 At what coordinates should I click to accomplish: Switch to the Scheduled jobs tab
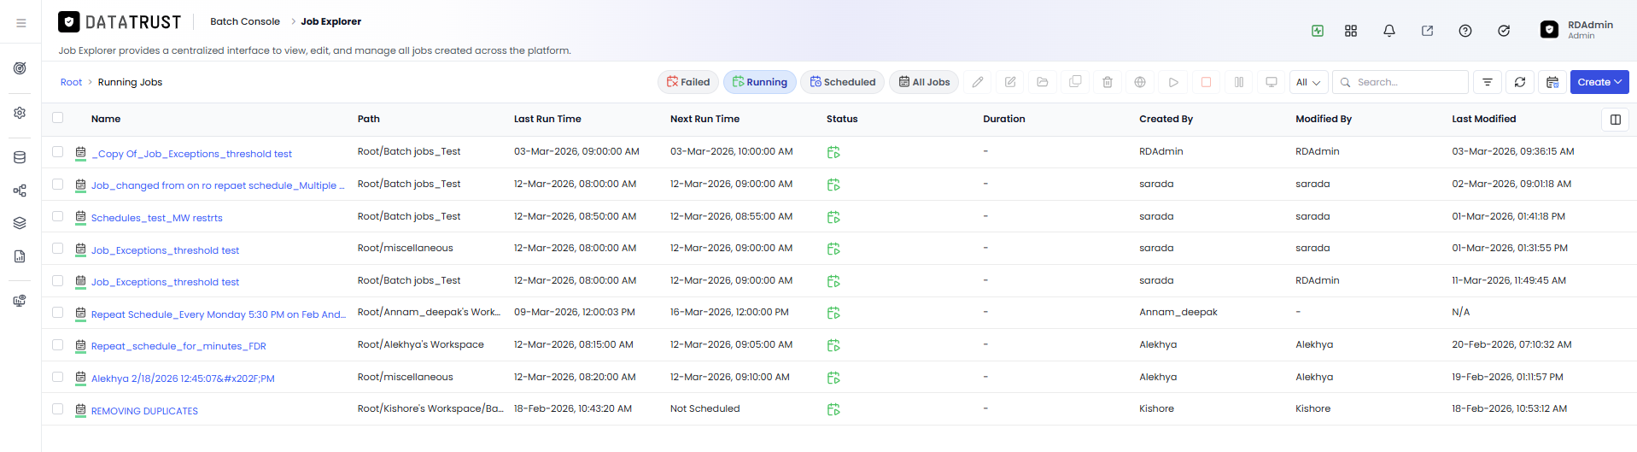point(843,82)
